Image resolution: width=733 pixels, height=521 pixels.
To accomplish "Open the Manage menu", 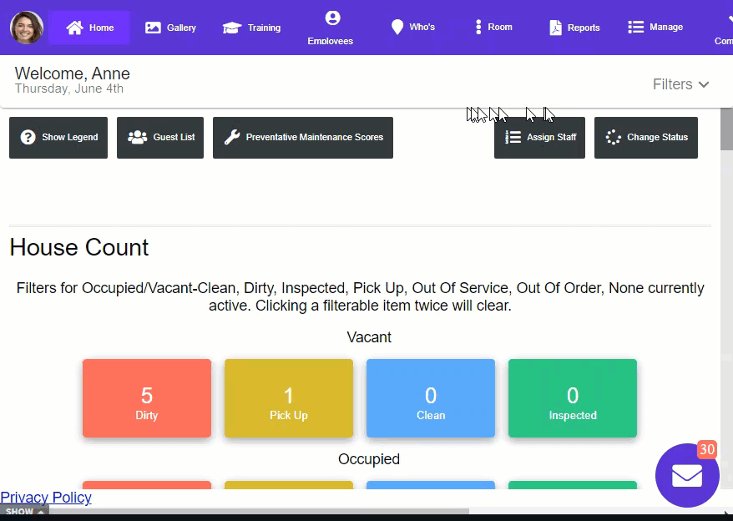I will pos(655,27).
